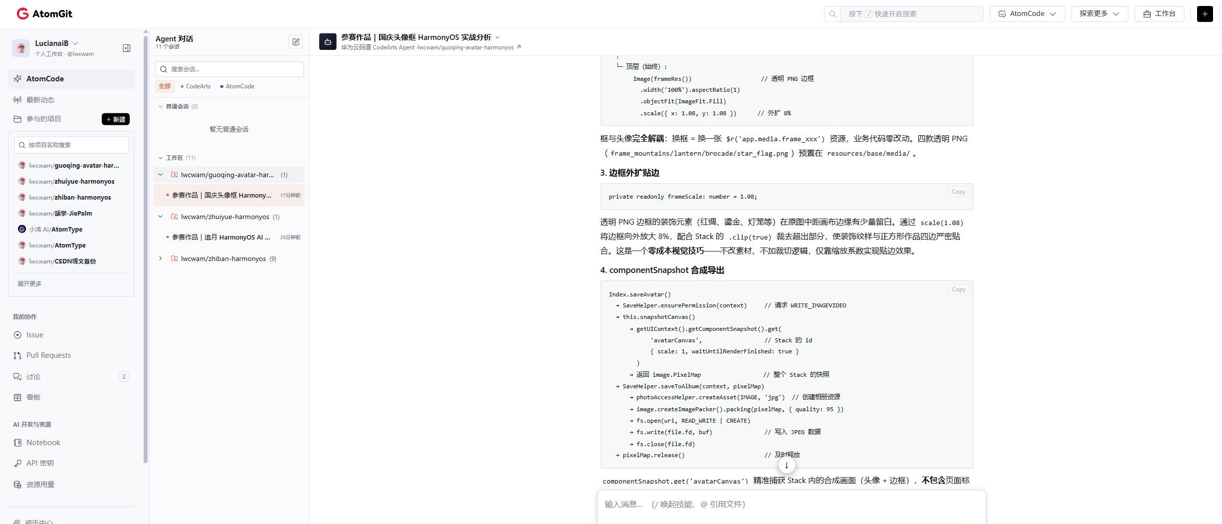Open conversation 参赛作品 | 追月 HarmonyOS AI
1222x524 pixels.
tap(229, 237)
